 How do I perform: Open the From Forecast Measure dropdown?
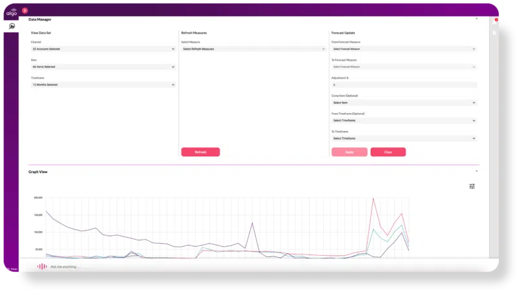tap(404, 48)
